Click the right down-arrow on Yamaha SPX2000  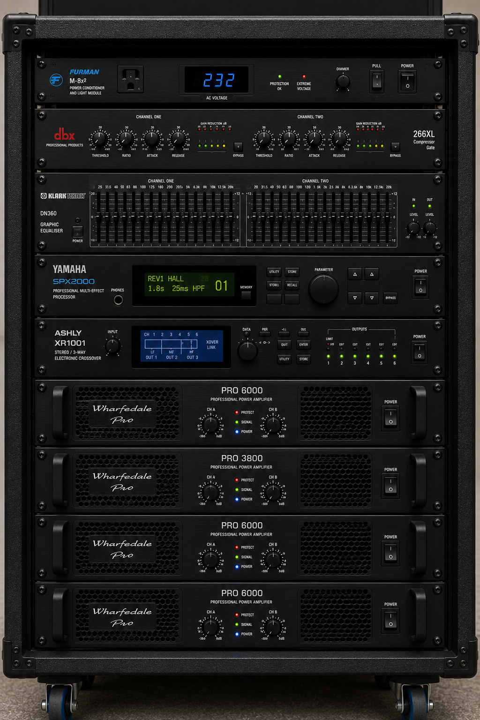372,298
